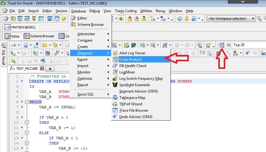This screenshot has width=266, height=152.
Task: Click the yellow bell notification icon
Action: coord(187,19)
